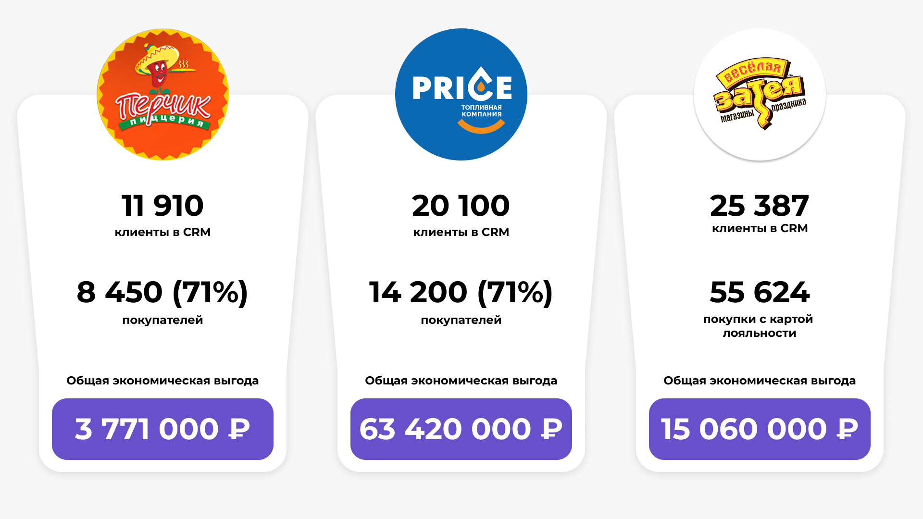Click the Весёлая Затея store logo
This screenshot has width=923, height=519.
760,94
